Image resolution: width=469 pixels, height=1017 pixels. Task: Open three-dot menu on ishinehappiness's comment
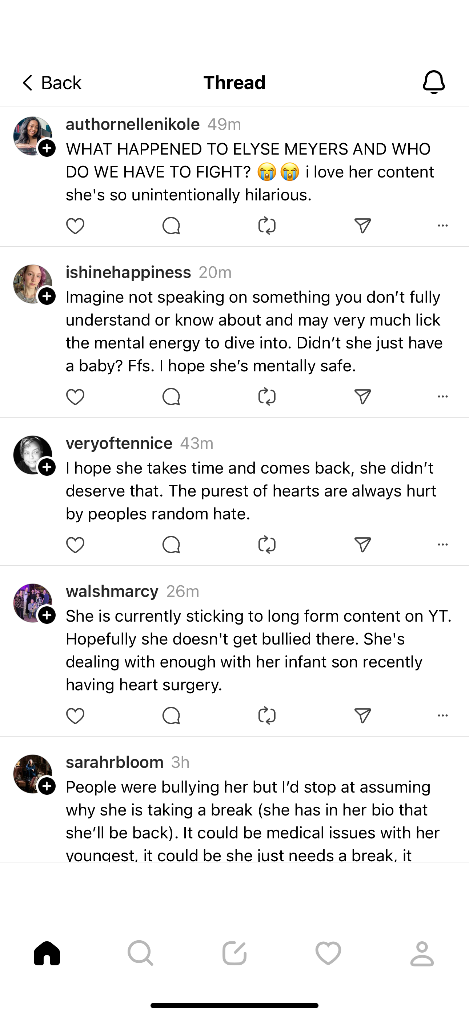(442, 396)
